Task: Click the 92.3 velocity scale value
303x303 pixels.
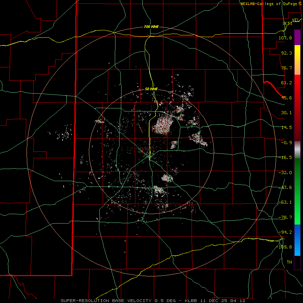Action: [287, 53]
